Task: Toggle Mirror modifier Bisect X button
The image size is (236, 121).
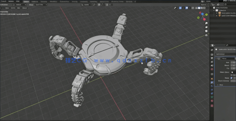Action: click(x=233, y=65)
